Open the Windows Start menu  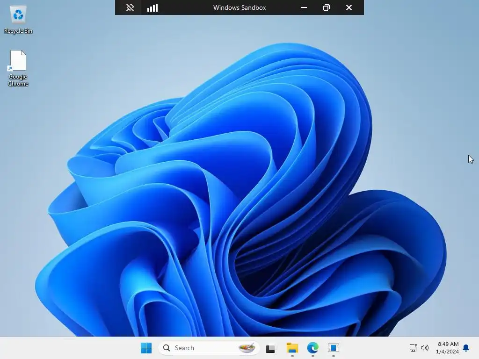coord(146,348)
